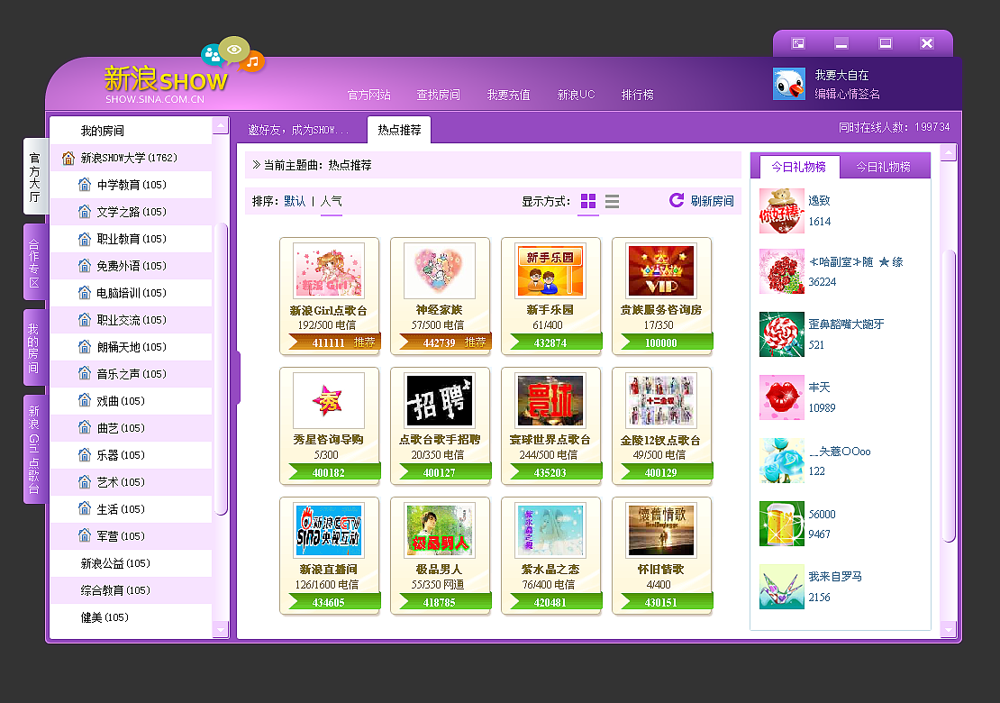The height and width of the screenshot is (703, 1000).
Task: Open 怀旧情歌 room thumbnail
Action: [660, 530]
